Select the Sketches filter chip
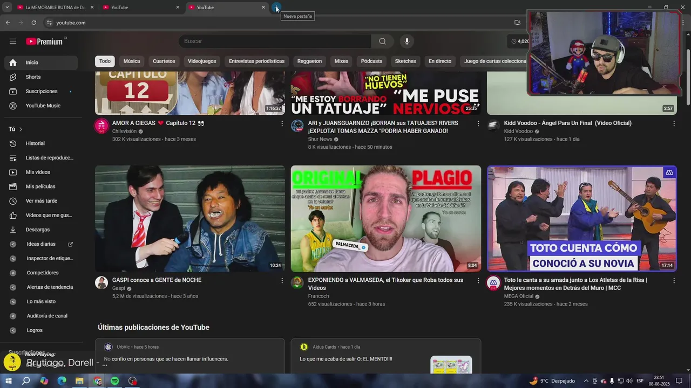 pos(405,61)
